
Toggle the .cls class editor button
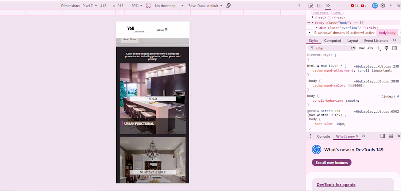coord(370,48)
